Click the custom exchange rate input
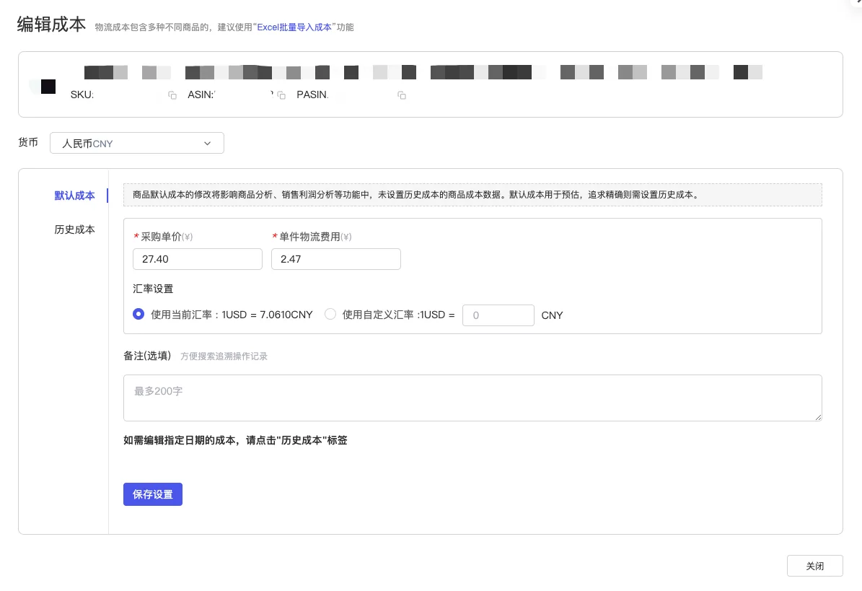862x591 pixels. [x=498, y=315]
